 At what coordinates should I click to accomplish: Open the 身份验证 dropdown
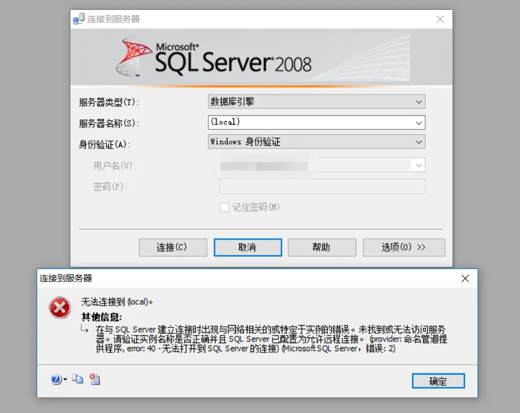(x=316, y=142)
